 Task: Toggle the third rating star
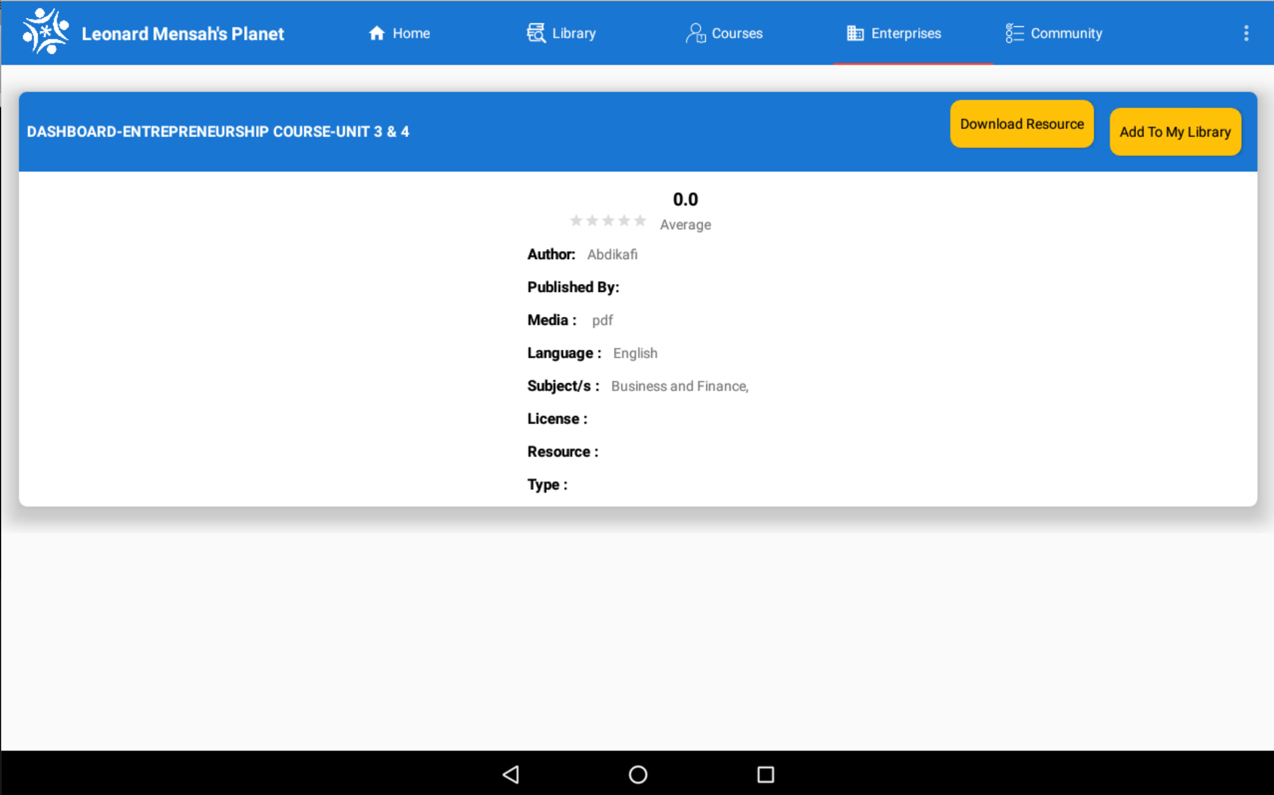[x=608, y=220]
